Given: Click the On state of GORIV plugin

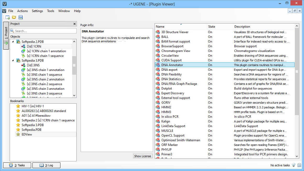Looking at the screenshot, I should (210, 103).
